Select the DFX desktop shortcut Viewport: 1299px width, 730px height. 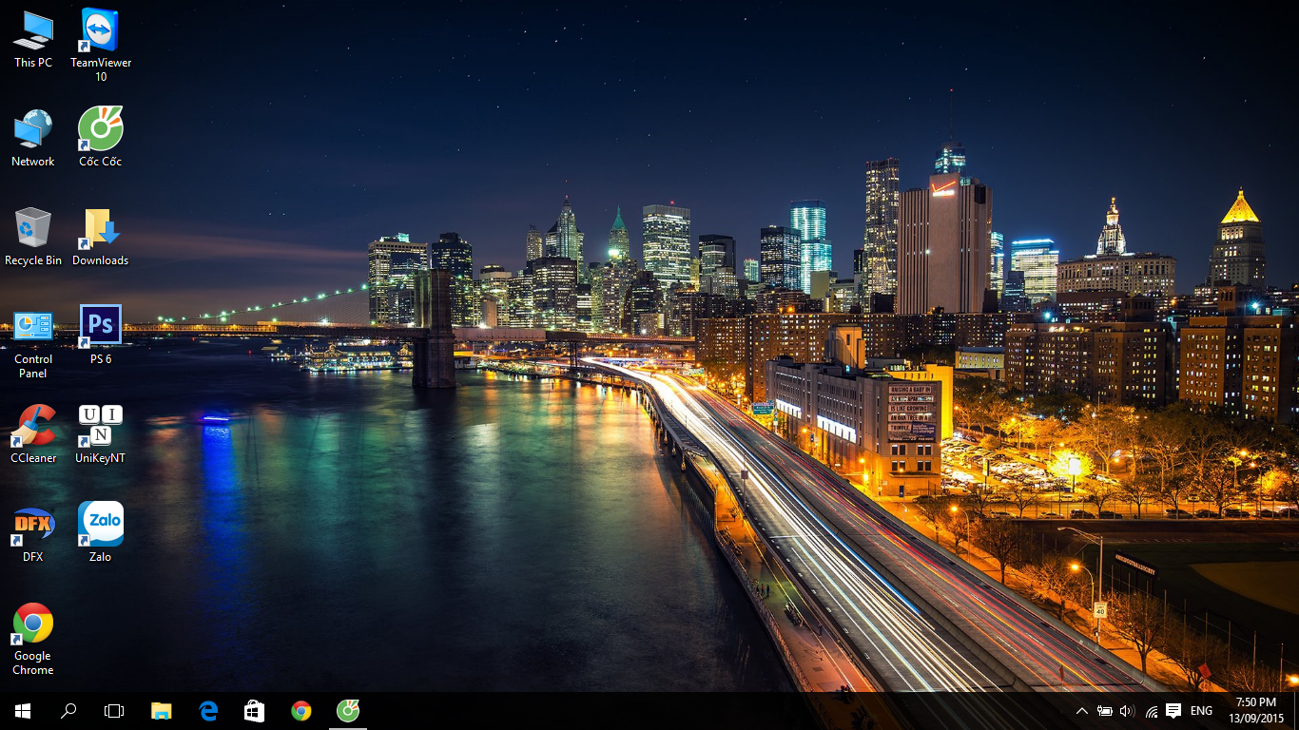pyautogui.click(x=33, y=534)
